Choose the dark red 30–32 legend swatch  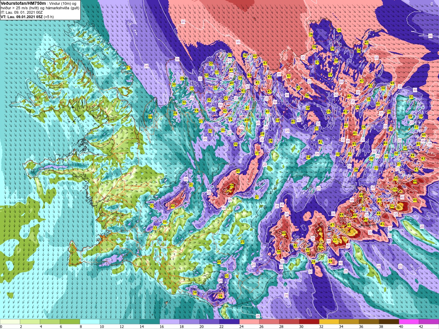[309, 322]
